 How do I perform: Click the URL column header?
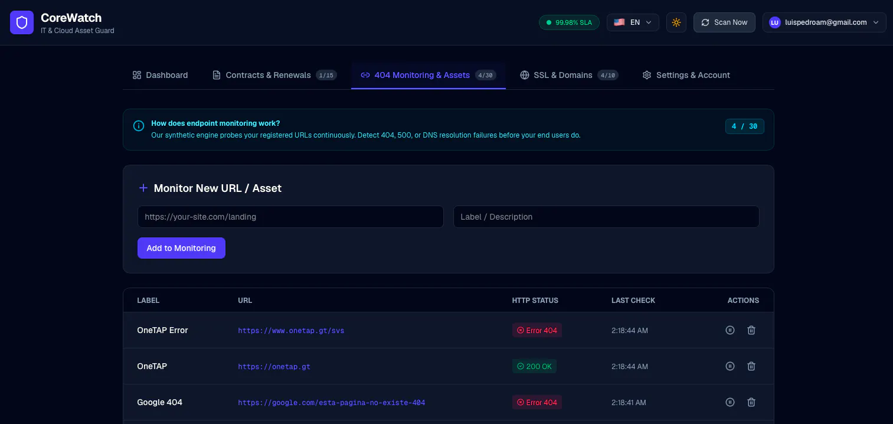tap(245, 300)
